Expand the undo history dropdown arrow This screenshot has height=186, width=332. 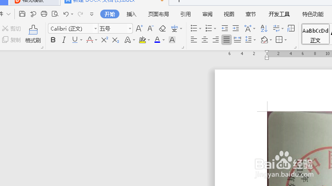tap(72, 14)
